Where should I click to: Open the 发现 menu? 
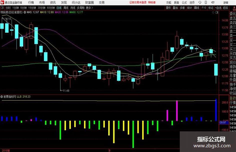(64, 2)
